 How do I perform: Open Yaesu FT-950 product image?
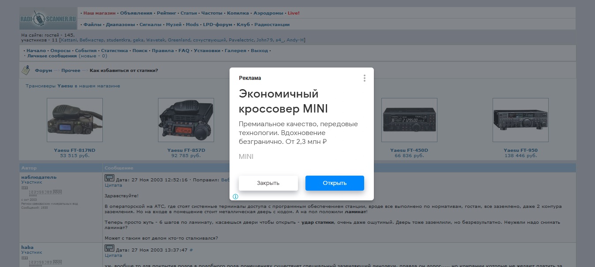(x=520, y=120)
